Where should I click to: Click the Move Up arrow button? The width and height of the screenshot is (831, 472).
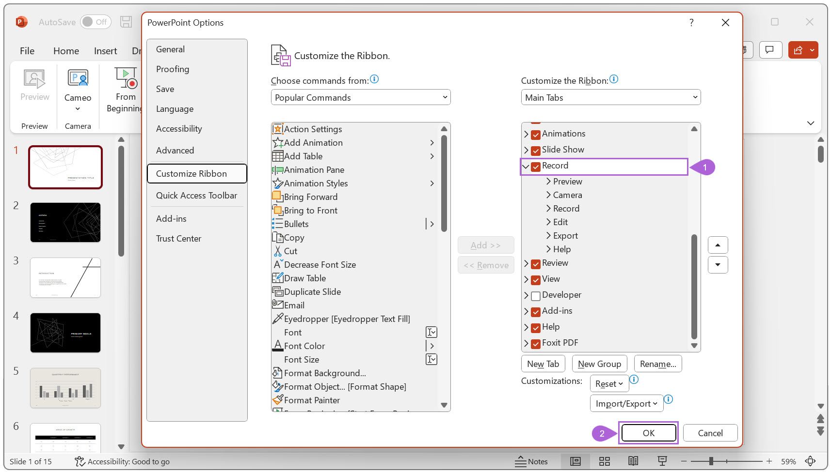pyautogui.click(x=718, y=245)
